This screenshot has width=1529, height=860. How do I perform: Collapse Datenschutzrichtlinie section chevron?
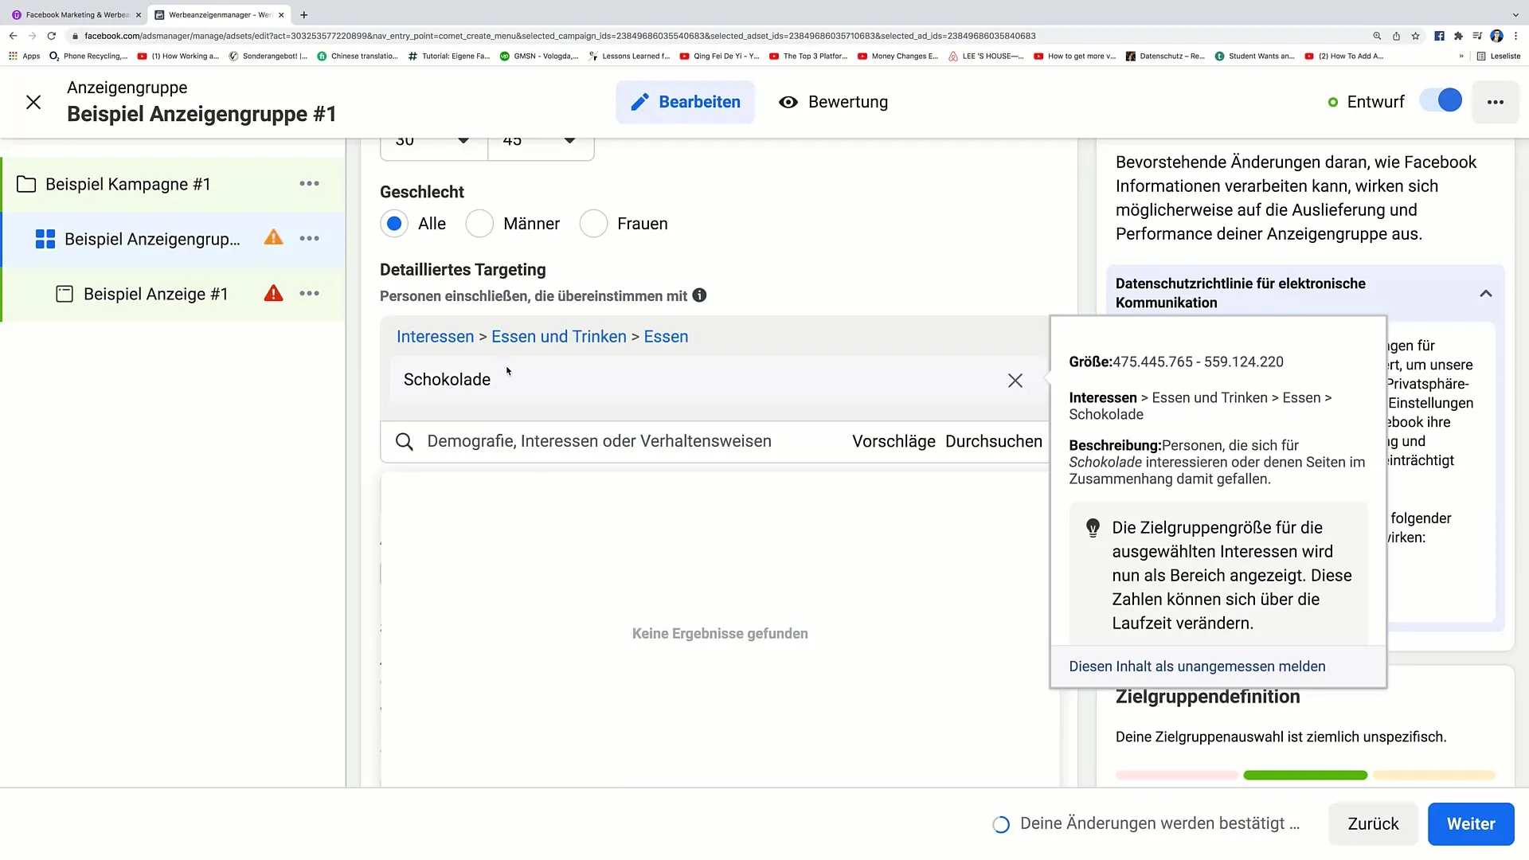coord(1485,294)
